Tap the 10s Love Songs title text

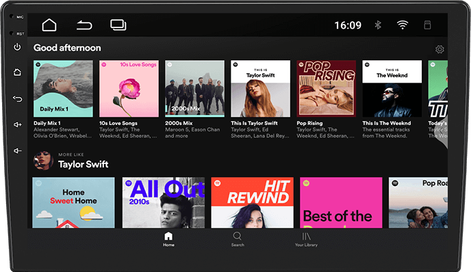point(118,123)
